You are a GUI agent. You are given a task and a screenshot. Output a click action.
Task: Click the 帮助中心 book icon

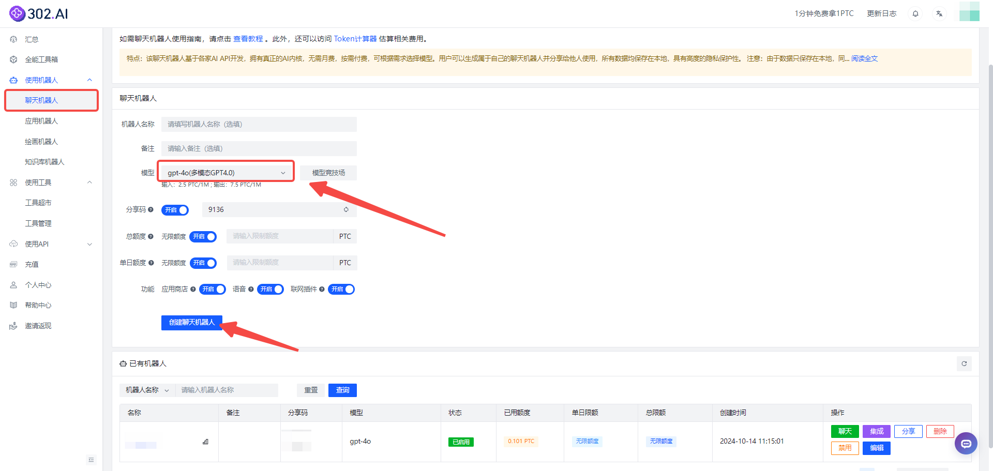tap(13, 305)
